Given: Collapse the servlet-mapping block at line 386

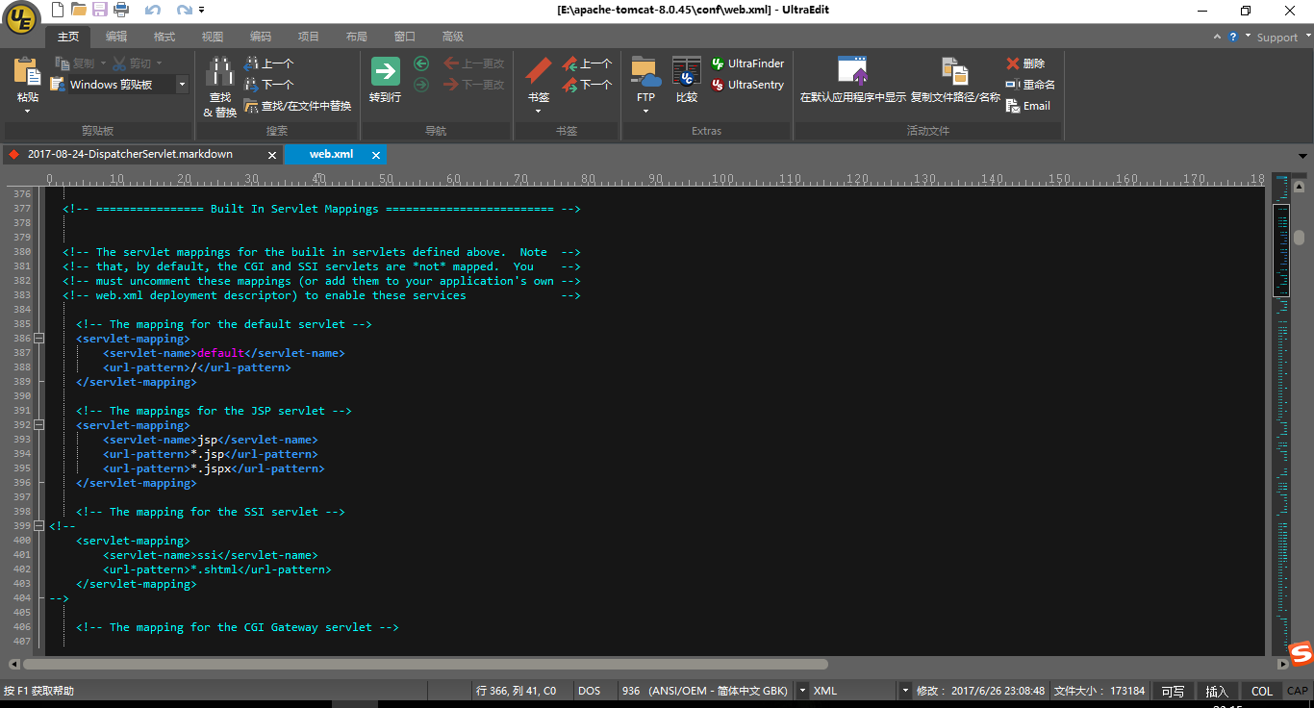Looking at the screenshot, I should coord(39,339).
